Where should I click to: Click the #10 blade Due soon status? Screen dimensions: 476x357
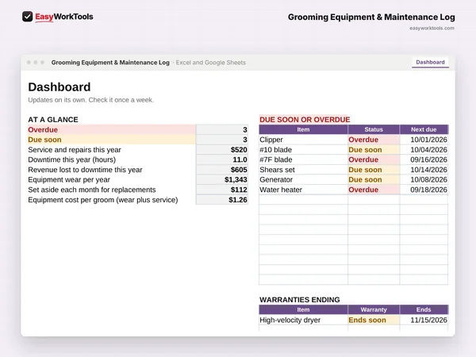click(x=374, y=150)
